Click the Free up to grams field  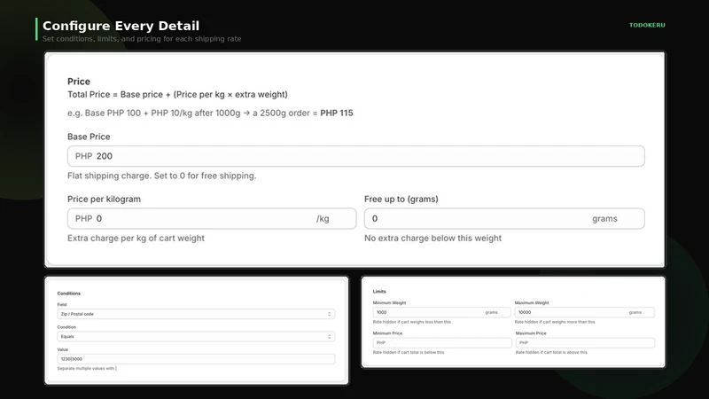(x=504, y=218)
